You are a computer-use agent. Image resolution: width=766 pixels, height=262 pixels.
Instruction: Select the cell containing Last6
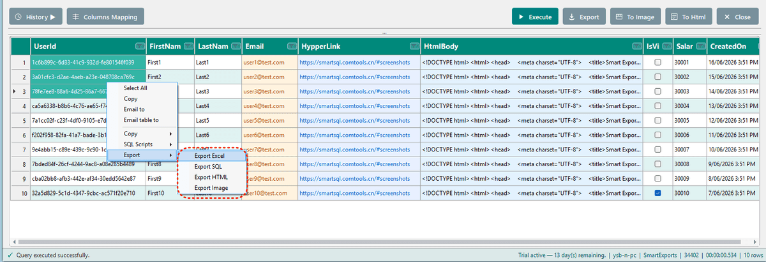point(218,135)
